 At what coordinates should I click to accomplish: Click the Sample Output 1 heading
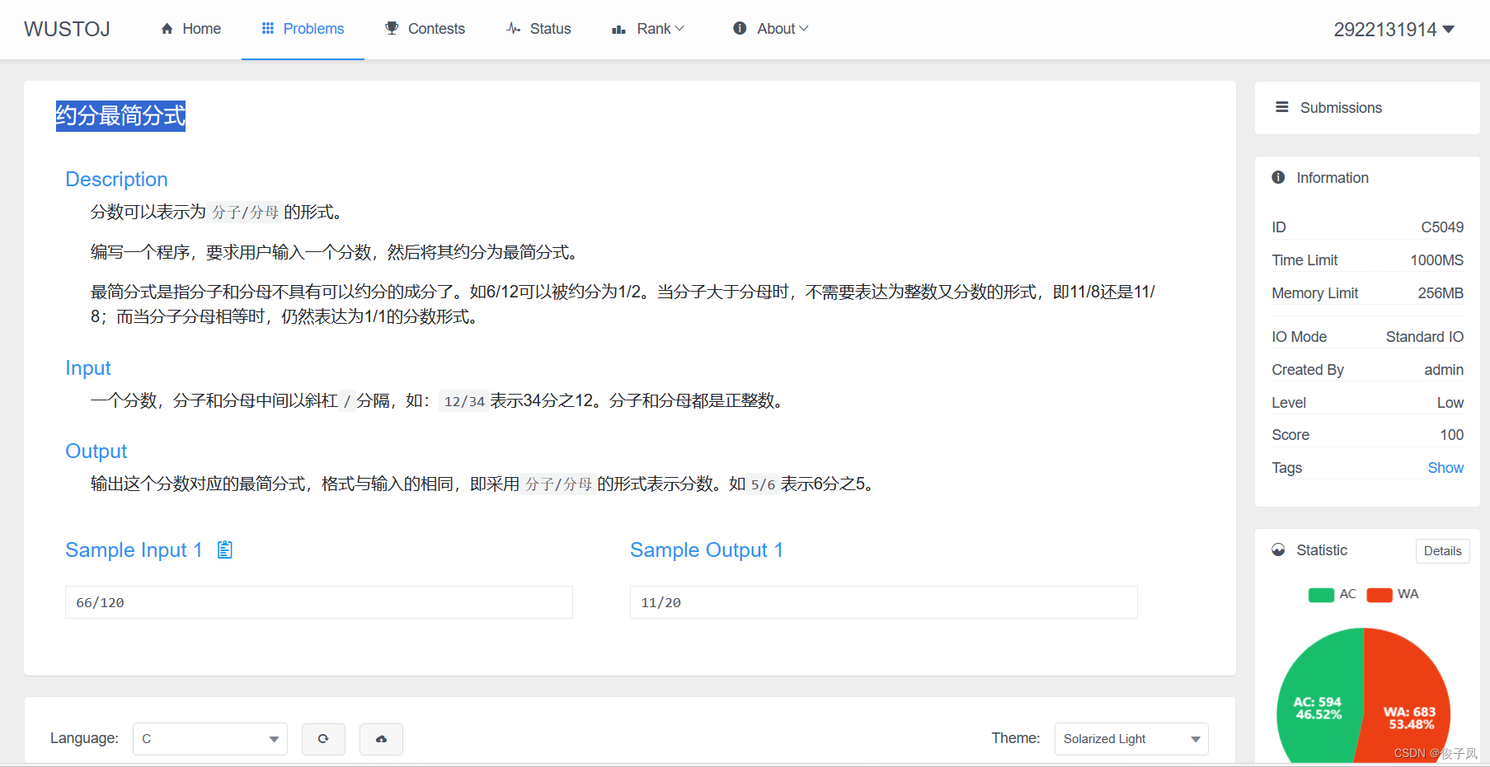tap(707, 550)
